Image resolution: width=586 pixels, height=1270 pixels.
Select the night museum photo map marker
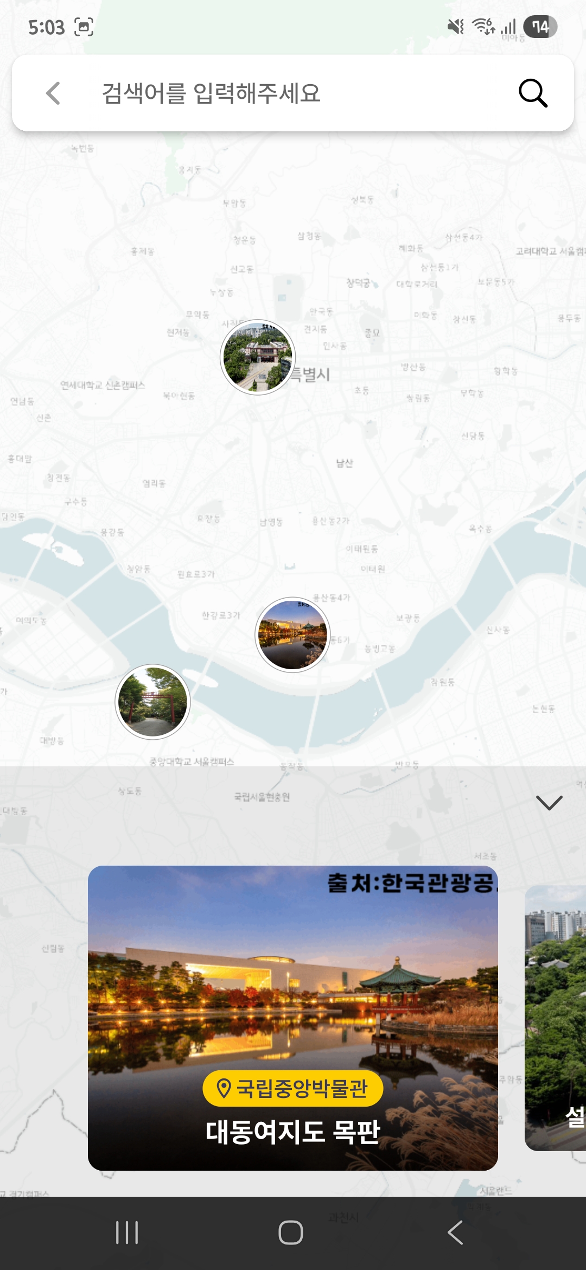[292, 634]
